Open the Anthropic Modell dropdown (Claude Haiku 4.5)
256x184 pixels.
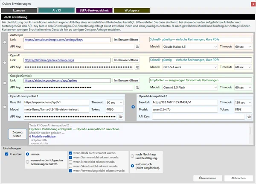pos(190,47)
